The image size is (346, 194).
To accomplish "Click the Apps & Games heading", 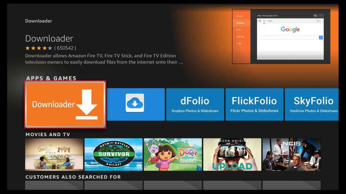I will tap(51, 78).
